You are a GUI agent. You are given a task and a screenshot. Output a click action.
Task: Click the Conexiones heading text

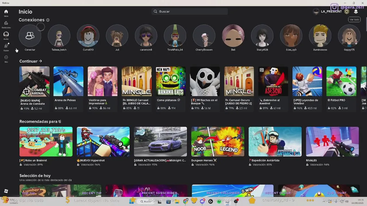pyautogui.click(x=32, y=20)
